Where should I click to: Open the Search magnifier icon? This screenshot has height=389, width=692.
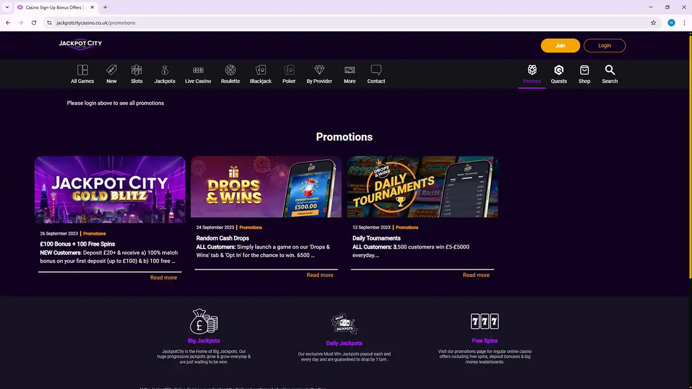point(610,70)
